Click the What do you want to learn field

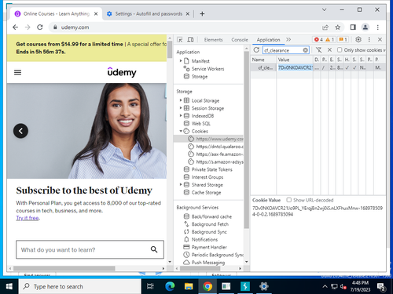click(x=90, y=249)
